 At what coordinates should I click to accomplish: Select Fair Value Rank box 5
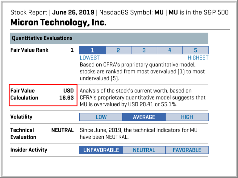[x=196, y=50]
